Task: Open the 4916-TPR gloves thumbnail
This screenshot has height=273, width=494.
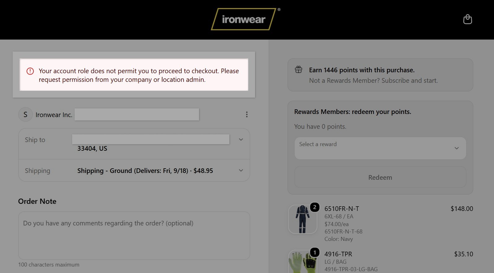Action: pos(302,262)
